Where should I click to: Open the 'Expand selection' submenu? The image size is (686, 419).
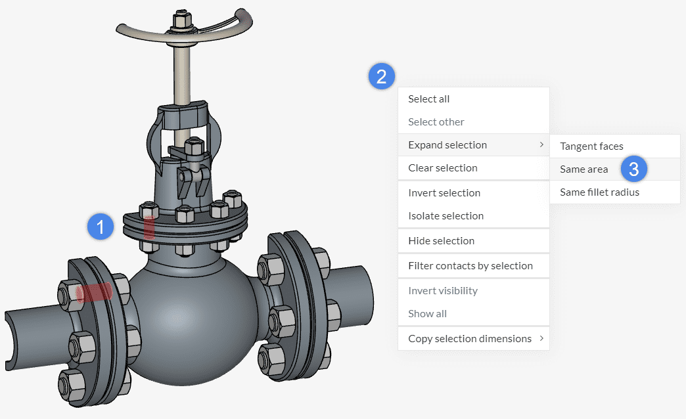[x=447, y=145]
